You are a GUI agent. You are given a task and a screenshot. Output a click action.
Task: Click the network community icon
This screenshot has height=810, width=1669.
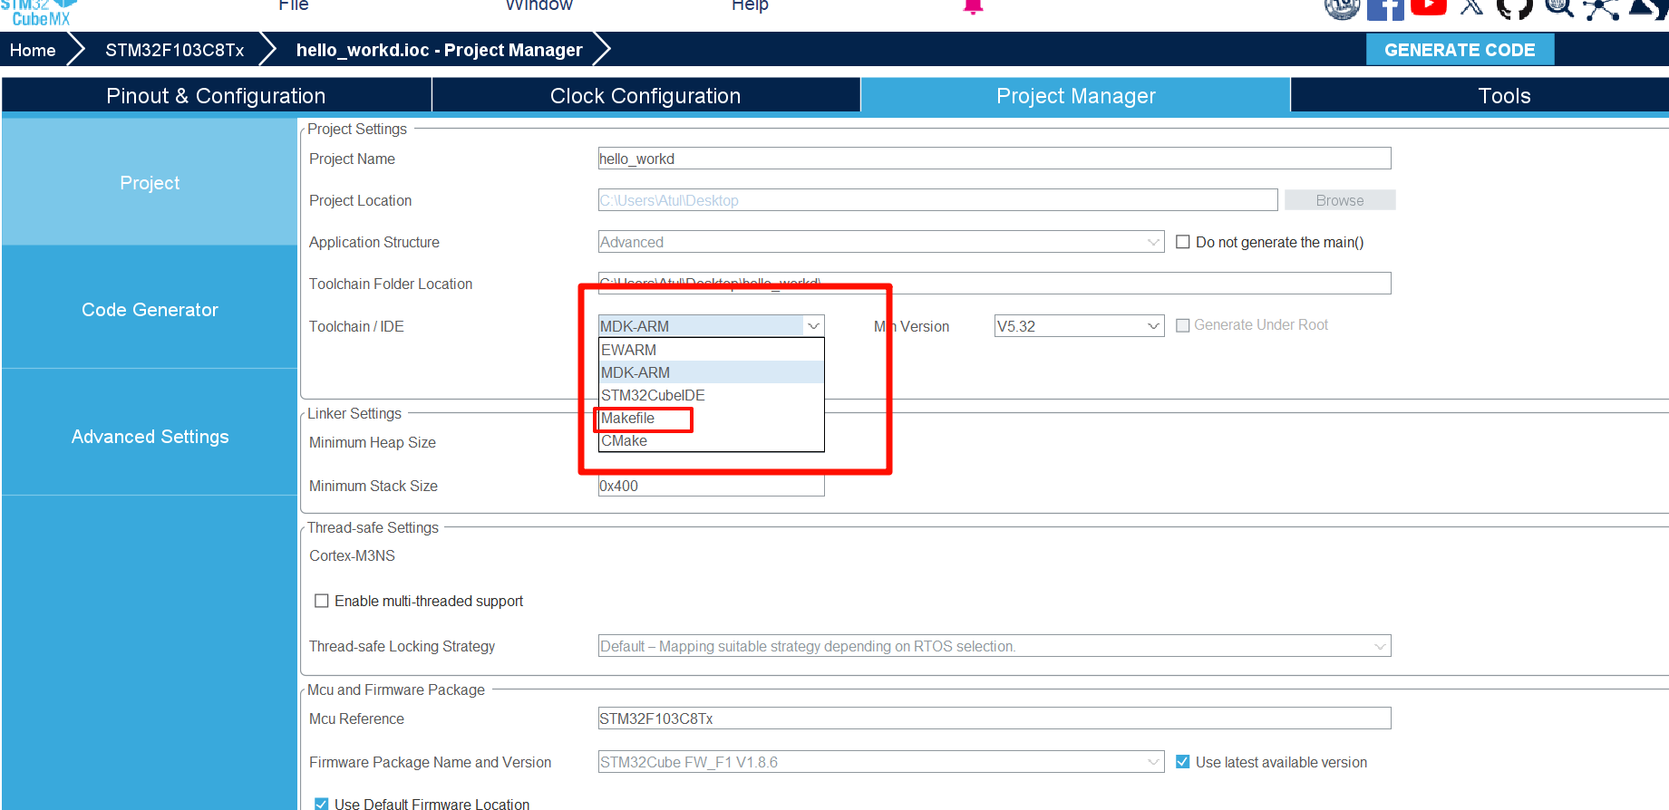(1601, 8)
